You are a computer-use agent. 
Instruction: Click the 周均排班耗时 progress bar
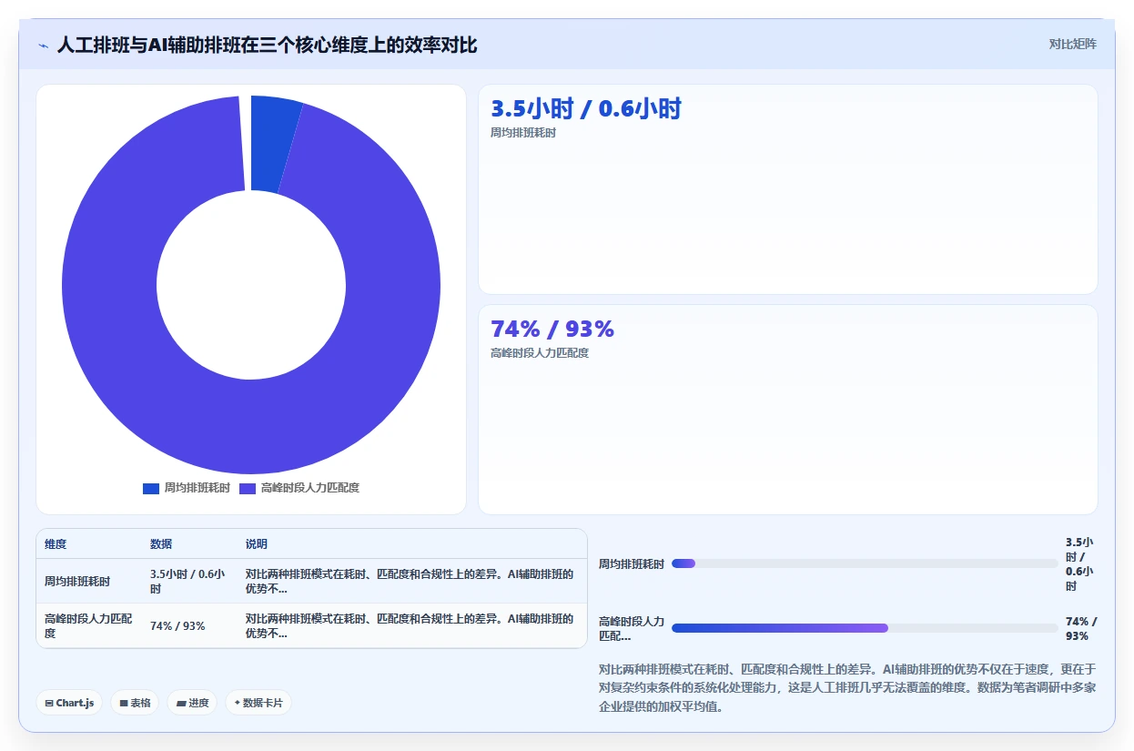865,563
